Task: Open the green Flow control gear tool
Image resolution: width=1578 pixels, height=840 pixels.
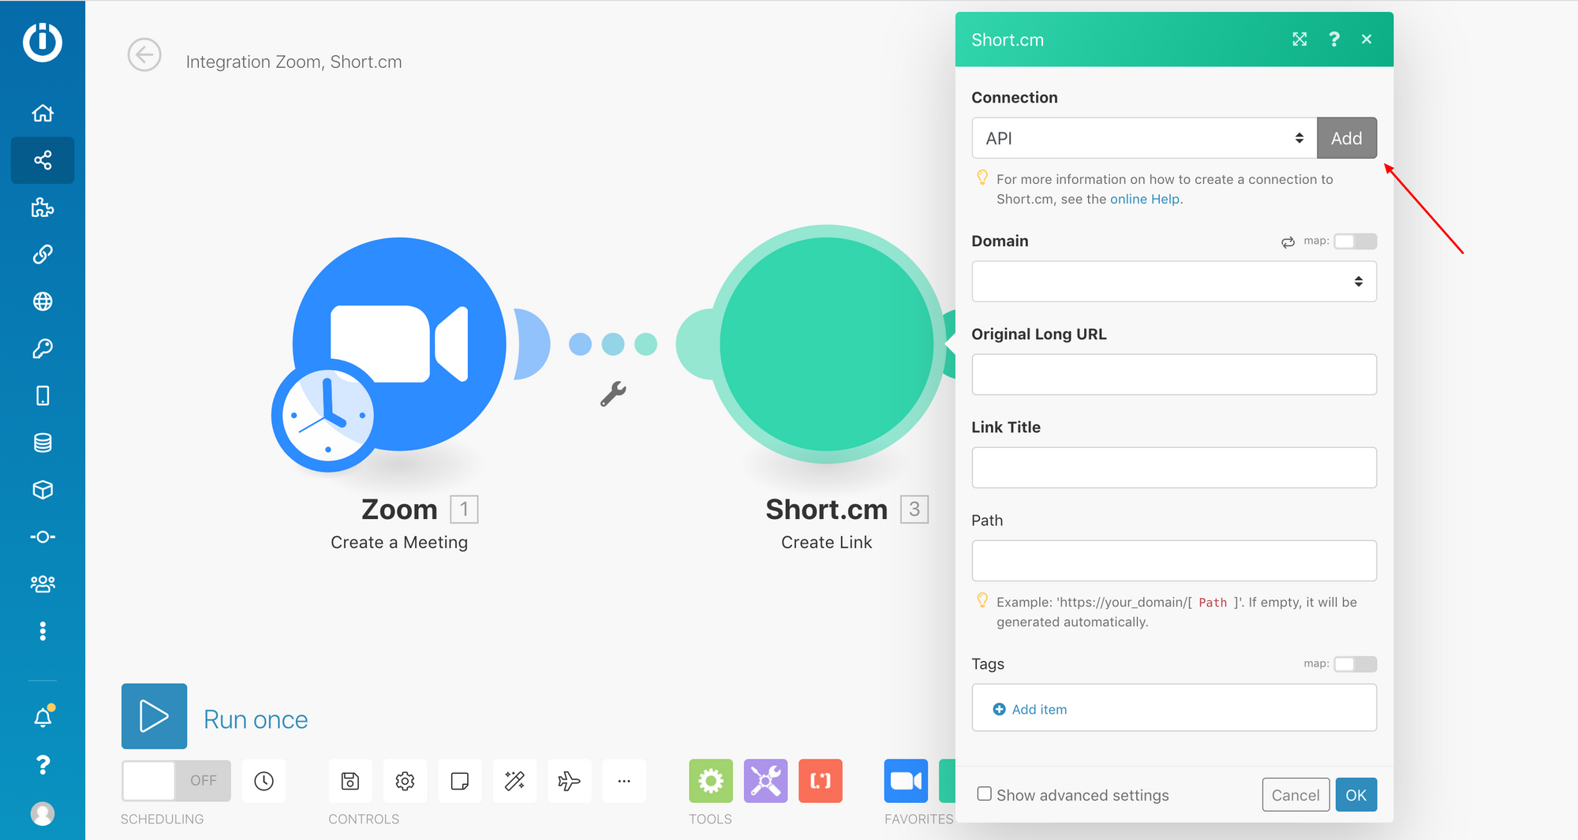Action: [711, 781]
